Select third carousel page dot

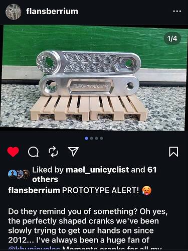click(x=96, y=139)
